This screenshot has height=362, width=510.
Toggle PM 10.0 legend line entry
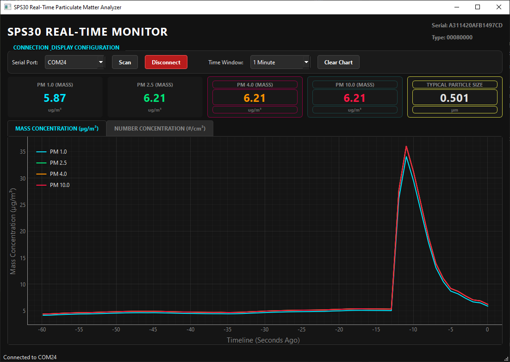point(53,185)
